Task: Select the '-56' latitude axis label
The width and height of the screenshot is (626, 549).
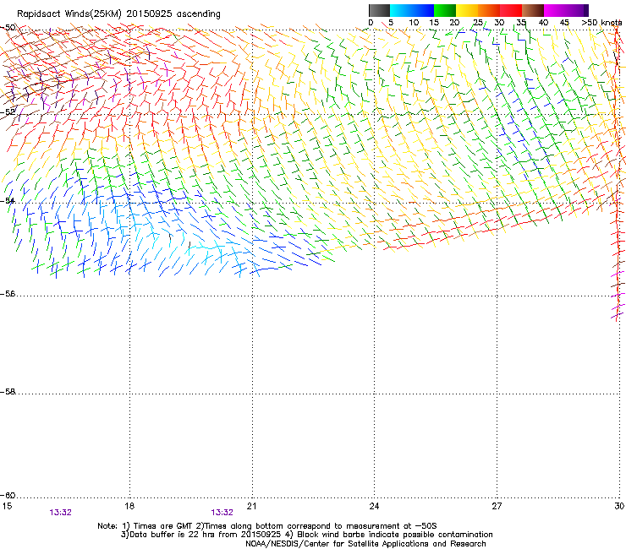Action: [8, 294]
